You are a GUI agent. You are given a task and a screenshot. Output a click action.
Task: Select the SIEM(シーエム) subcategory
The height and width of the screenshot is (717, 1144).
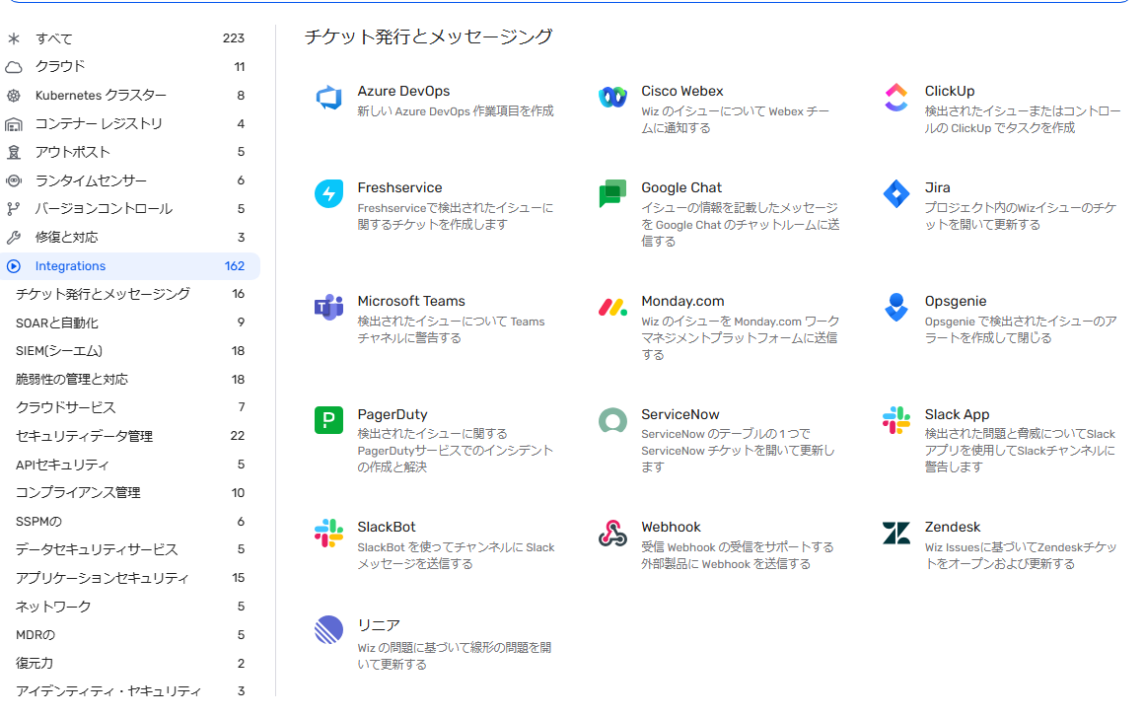(x=59, y=351)
